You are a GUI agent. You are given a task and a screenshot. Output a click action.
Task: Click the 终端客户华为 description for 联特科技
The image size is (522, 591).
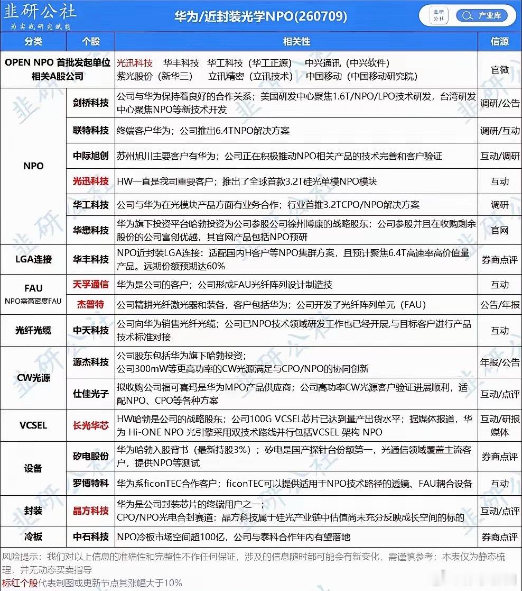coord(203,131)
